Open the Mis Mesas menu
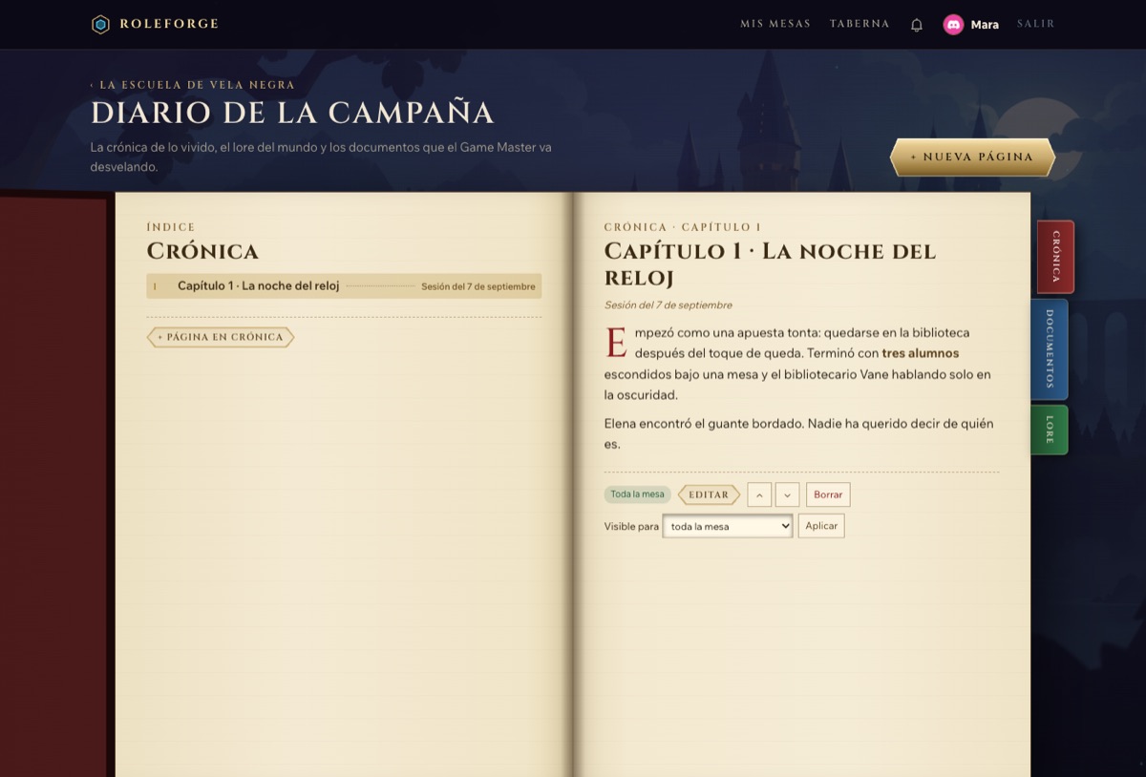The width and height of the screenshot is (1146, 777). click(775, 24)
